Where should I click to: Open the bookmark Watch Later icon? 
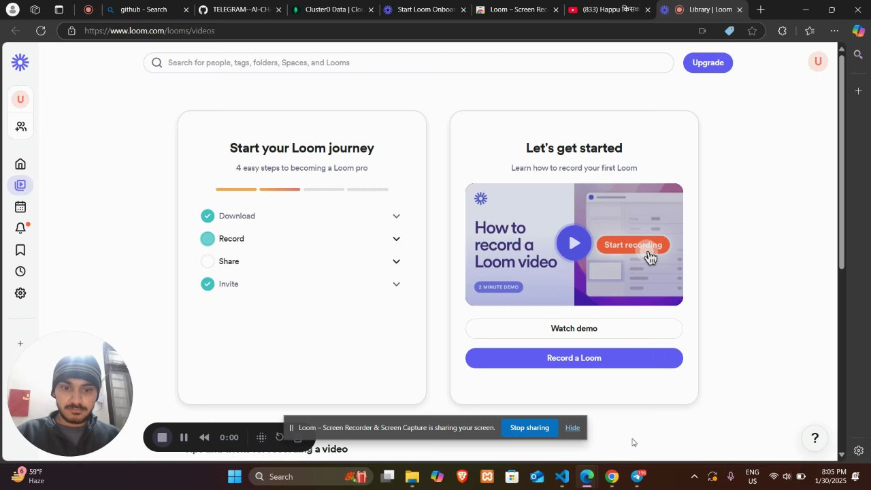tap(20, 250)
